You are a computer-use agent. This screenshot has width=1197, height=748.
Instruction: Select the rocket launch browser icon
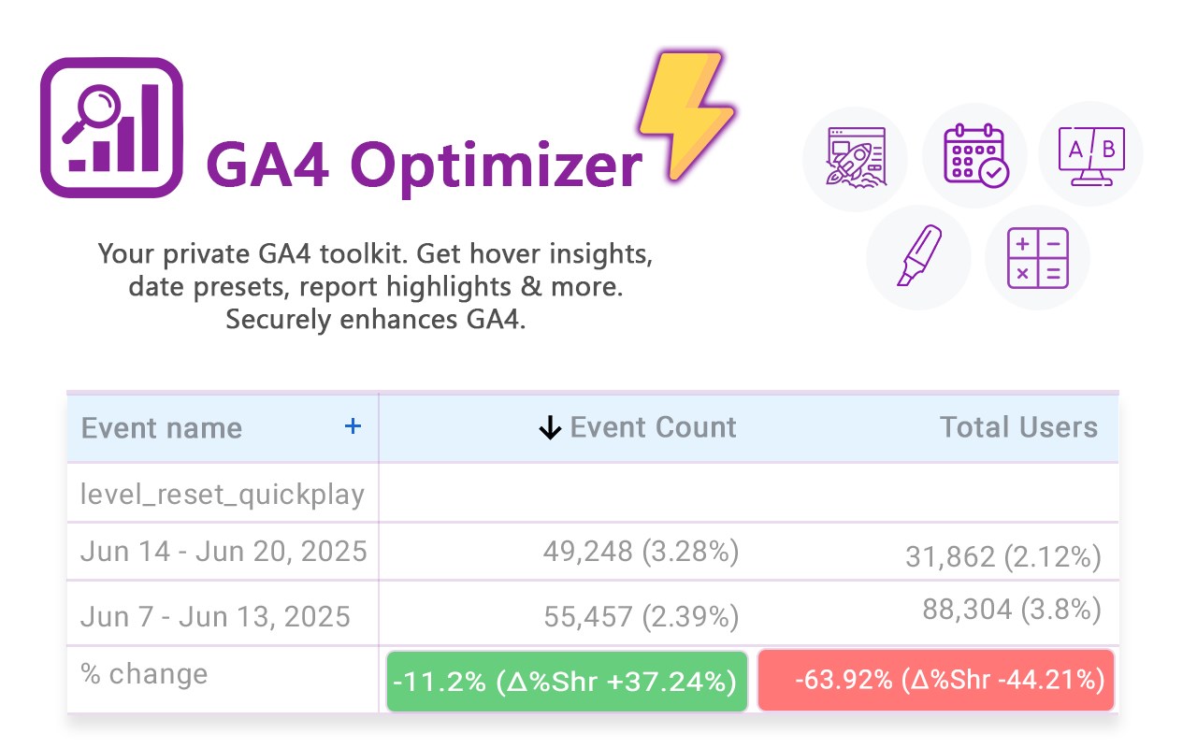pos(855,155)
